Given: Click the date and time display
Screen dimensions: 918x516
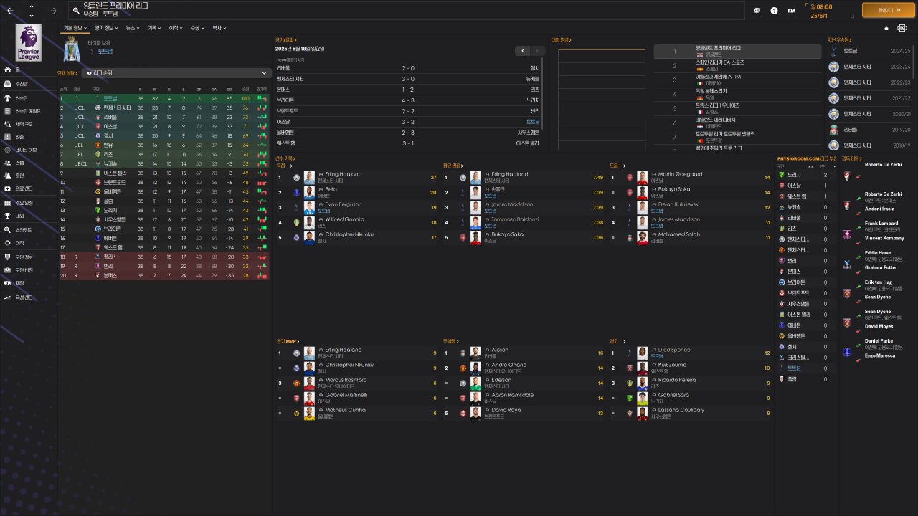Looking at the screenshot, I should coord(820,10).
